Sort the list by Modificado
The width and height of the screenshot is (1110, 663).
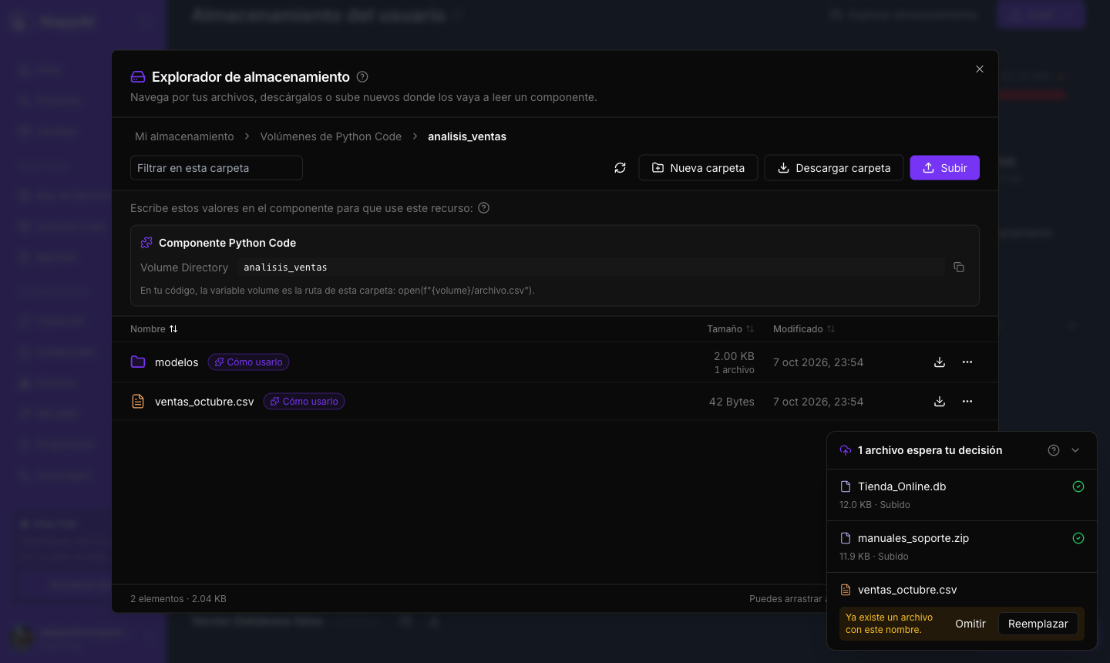pyautogui.click(x=804, y=329)
